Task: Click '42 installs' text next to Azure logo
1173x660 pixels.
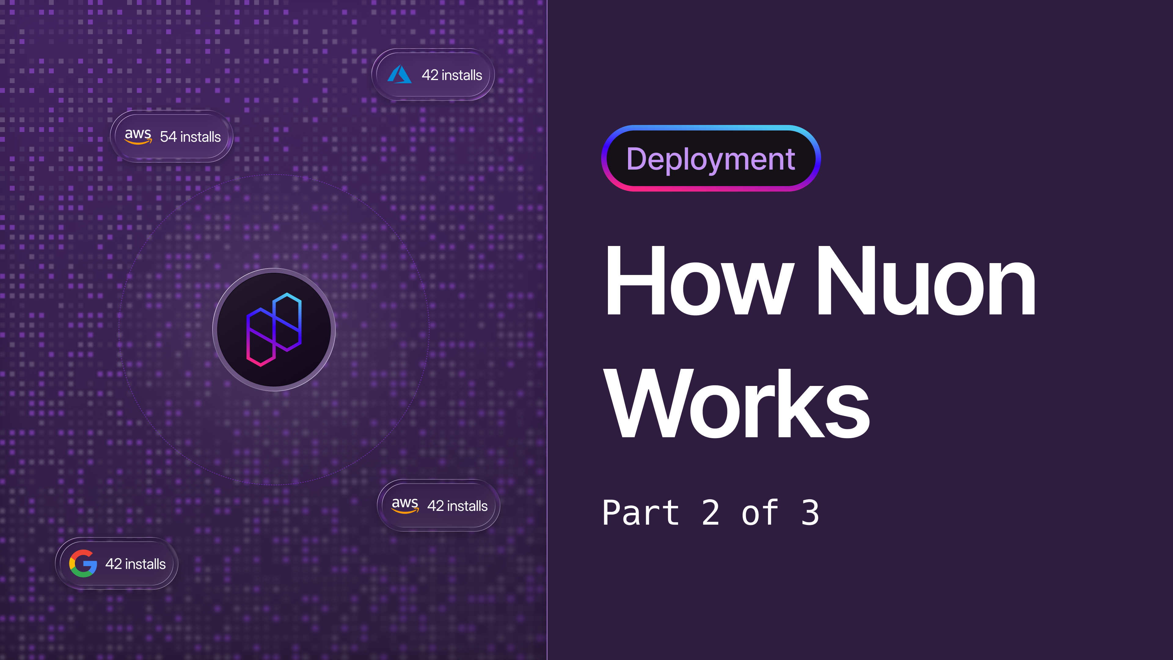Action: [x=452, y=75]
